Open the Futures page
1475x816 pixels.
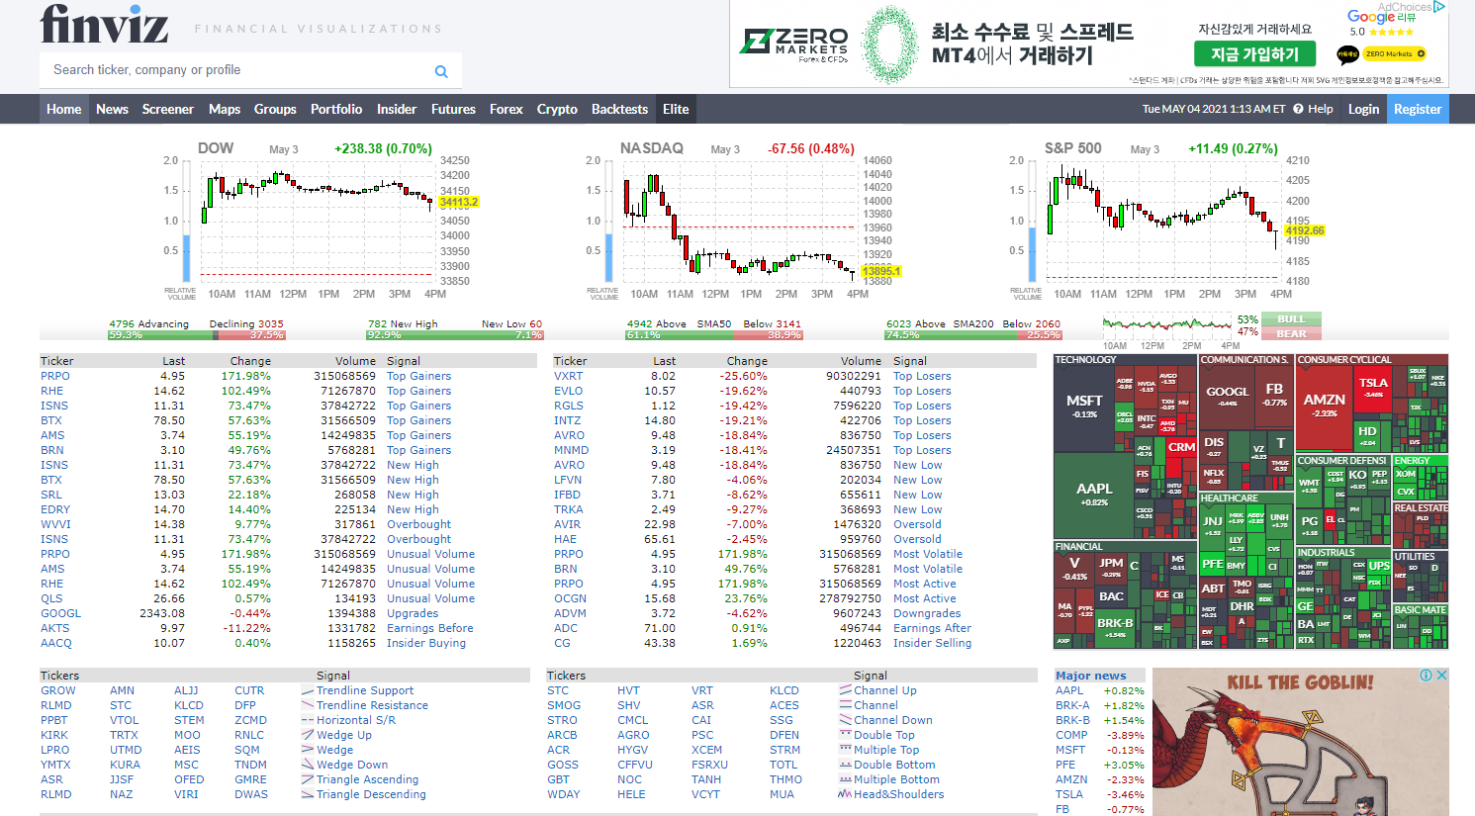453,109
